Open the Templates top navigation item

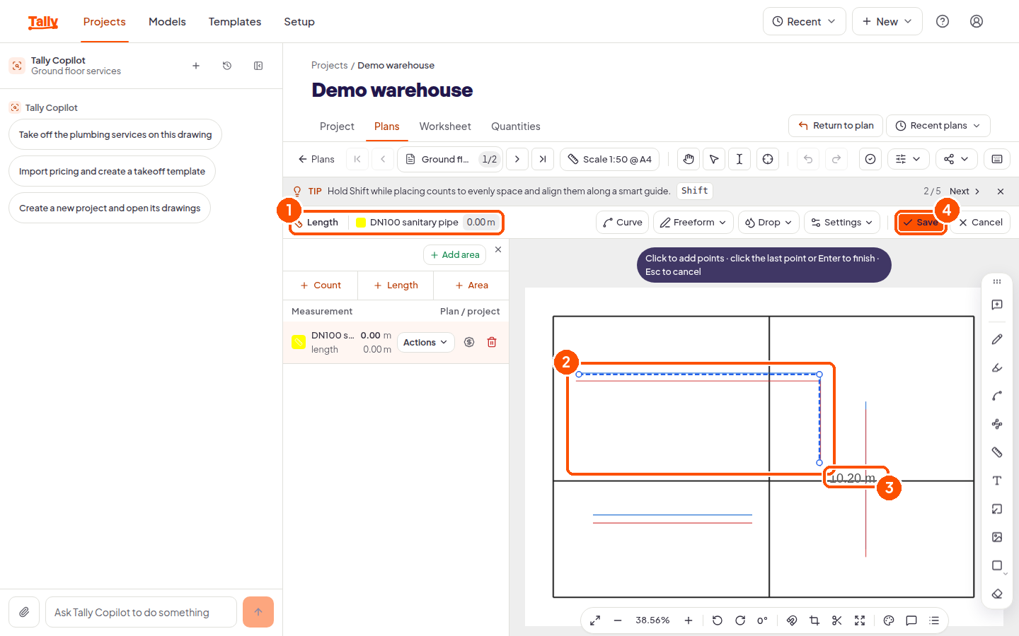[x=235, y=22]
